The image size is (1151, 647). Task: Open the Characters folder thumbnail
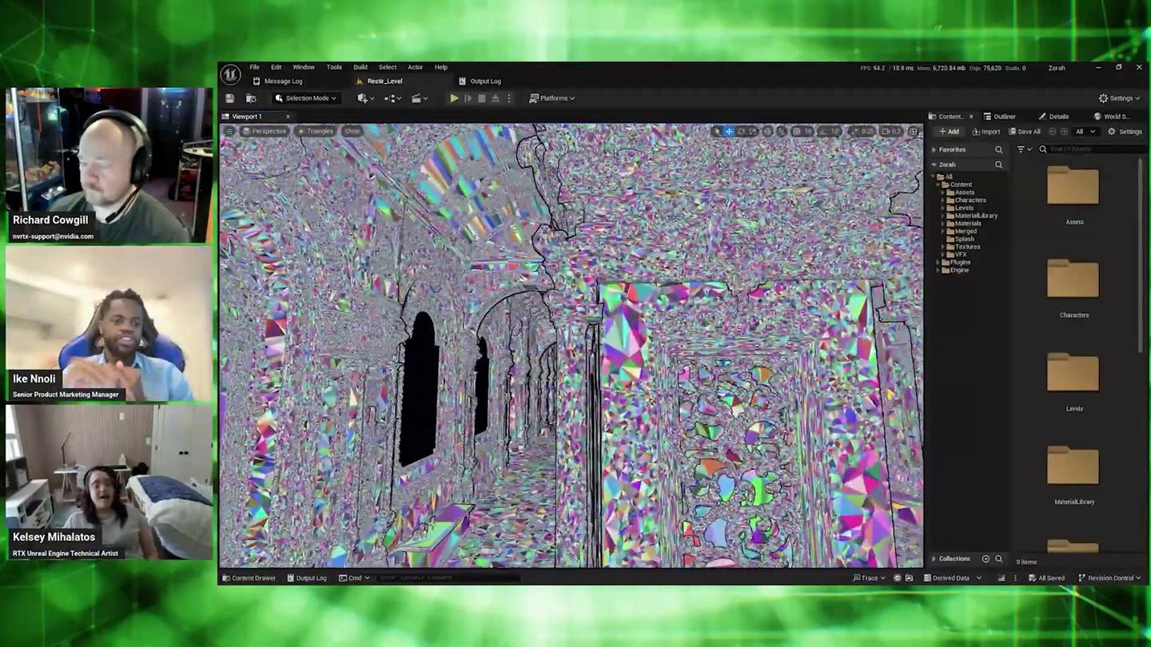[1073, 280]
